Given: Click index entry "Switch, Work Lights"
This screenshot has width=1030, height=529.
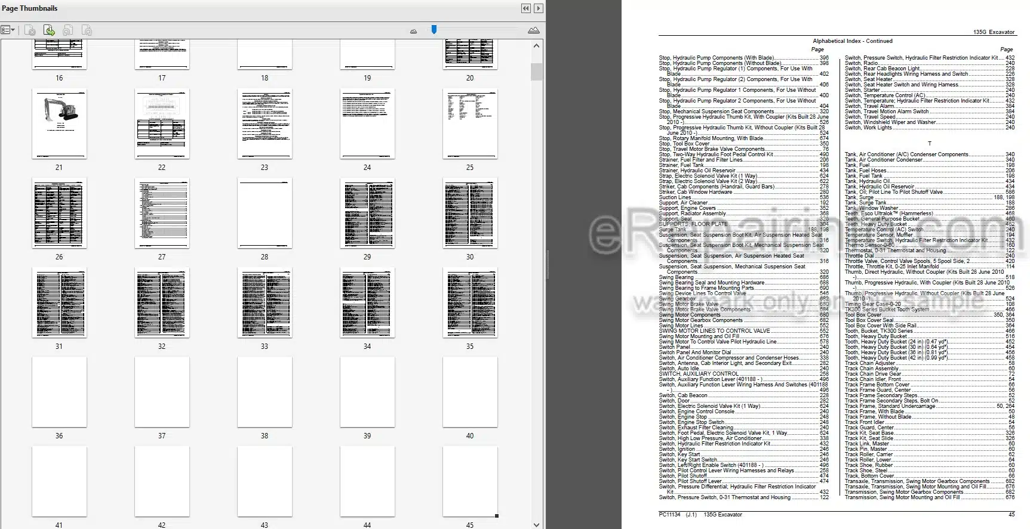Looking at the screenshot, I should 930,128.
